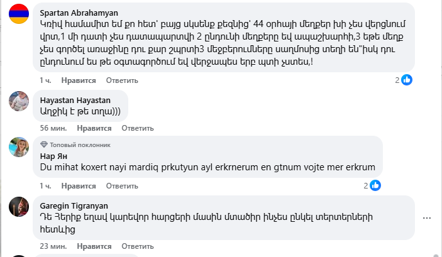This screenshot has width=442, height=257.
Task: Click Нар Ян's profile avatar
Action: (x=18, y=148)
